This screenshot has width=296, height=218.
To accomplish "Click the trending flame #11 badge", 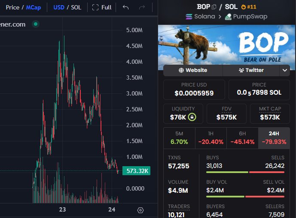I will tap(249, 7).
